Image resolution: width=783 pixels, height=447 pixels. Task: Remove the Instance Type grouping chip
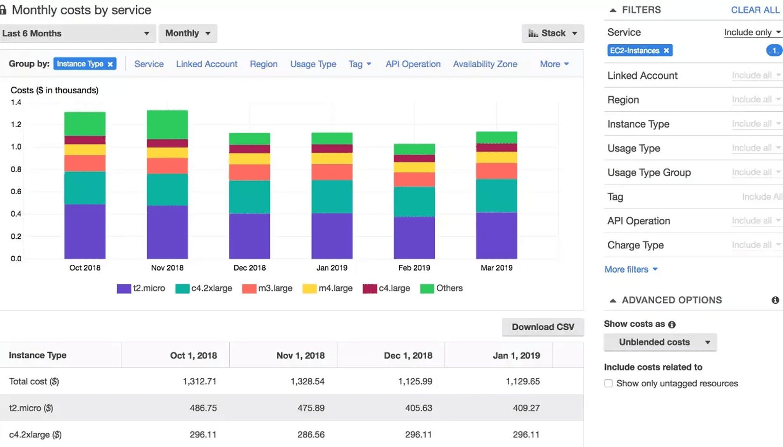click(x=110, y=64)
